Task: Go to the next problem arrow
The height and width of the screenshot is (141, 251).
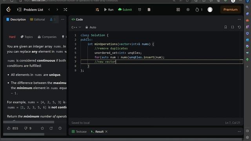Action: 57,9
